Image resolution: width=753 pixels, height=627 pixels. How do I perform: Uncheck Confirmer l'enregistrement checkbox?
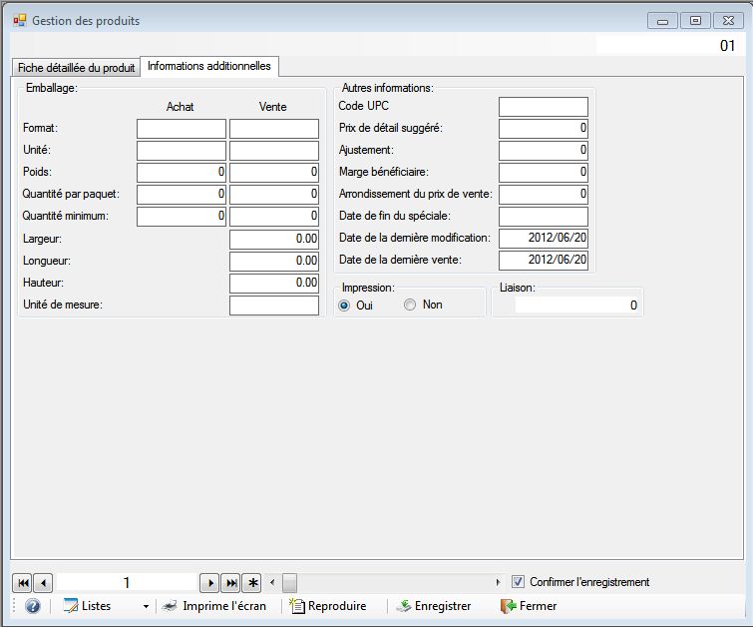(x=518, y=582)
